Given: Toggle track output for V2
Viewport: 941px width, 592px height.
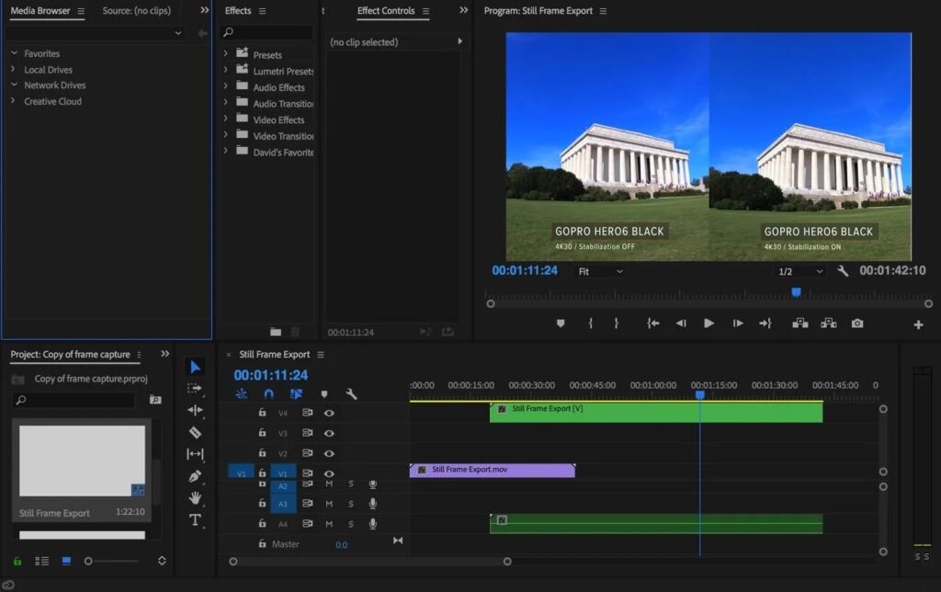Looking at the screenshot, I should (329, 453).
